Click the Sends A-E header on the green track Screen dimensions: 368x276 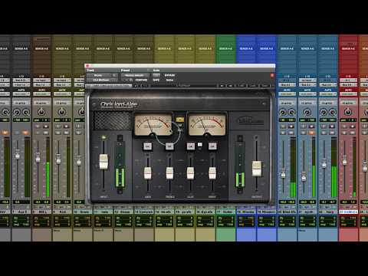(225, 48)
